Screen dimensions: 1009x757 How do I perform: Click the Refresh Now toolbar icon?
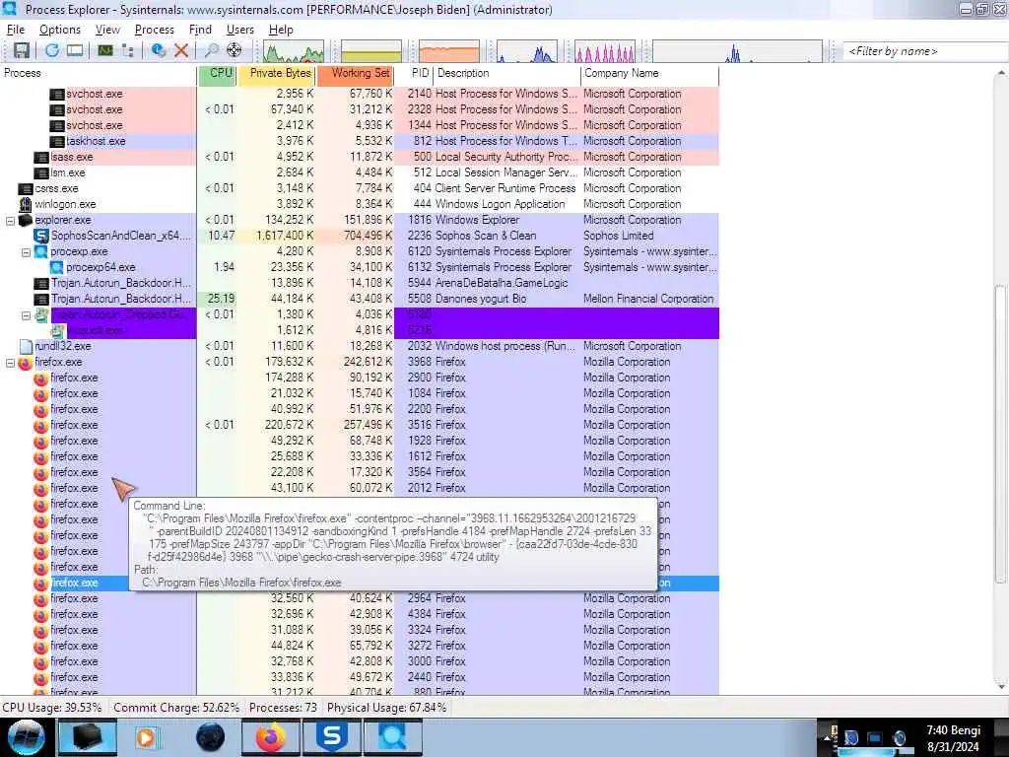pyautogui.click(x=51, y=50)
